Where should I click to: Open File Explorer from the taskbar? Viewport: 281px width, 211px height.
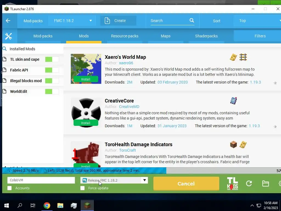pos(60,206)
